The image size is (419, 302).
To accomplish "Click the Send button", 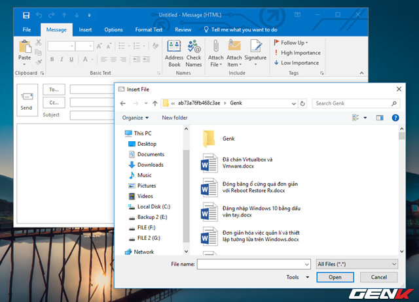I will 27,100.
